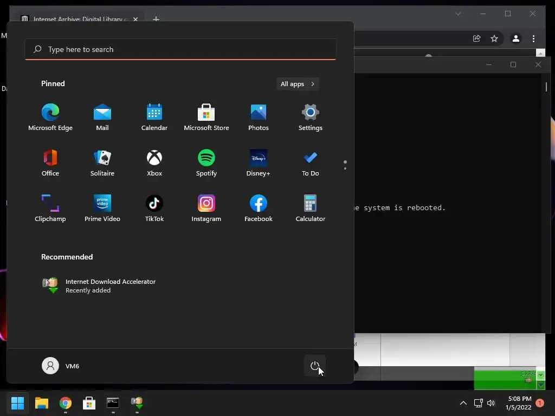Open File Explorer from taskbar
Screen dimensions: 555x416
(41, 403)
